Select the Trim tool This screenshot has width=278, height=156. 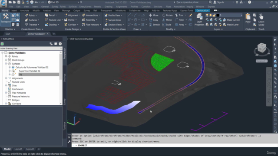coord(179,15)
